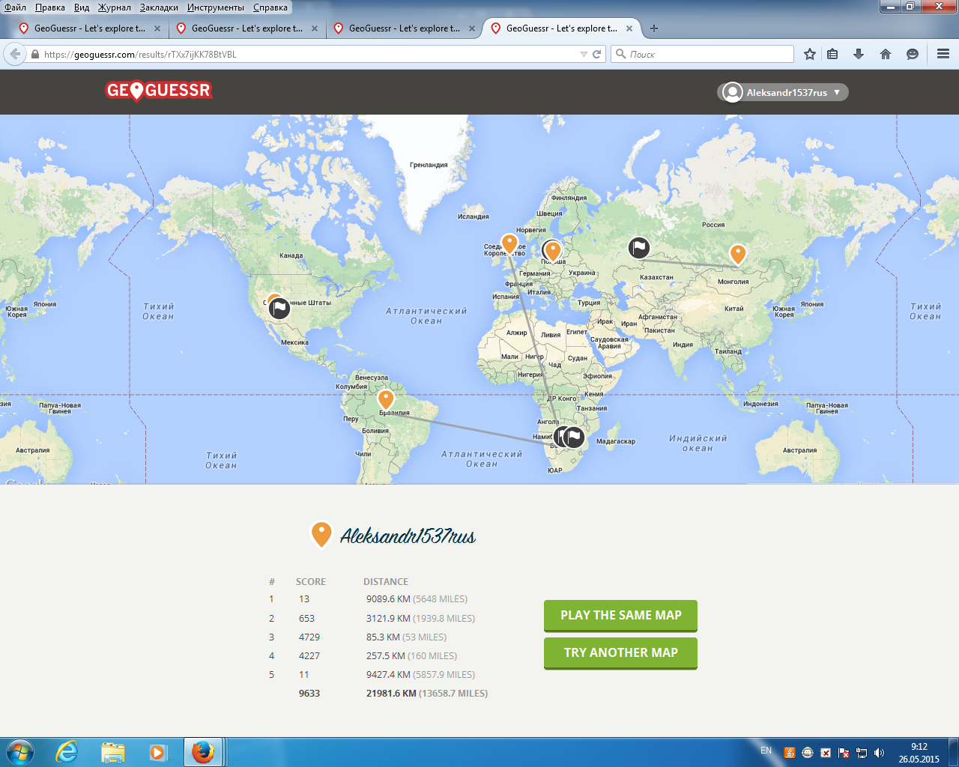
Task: Click the flag marker over the United States
Action: 278,307
